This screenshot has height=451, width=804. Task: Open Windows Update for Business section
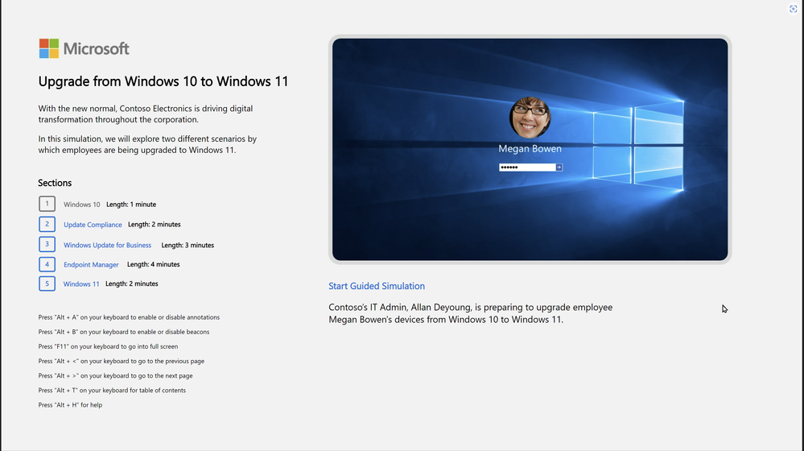[x=107, y=246]
